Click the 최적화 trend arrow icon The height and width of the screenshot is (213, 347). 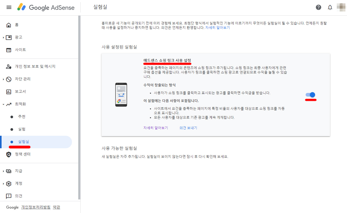pyautogui.click(x=9, y=104)
